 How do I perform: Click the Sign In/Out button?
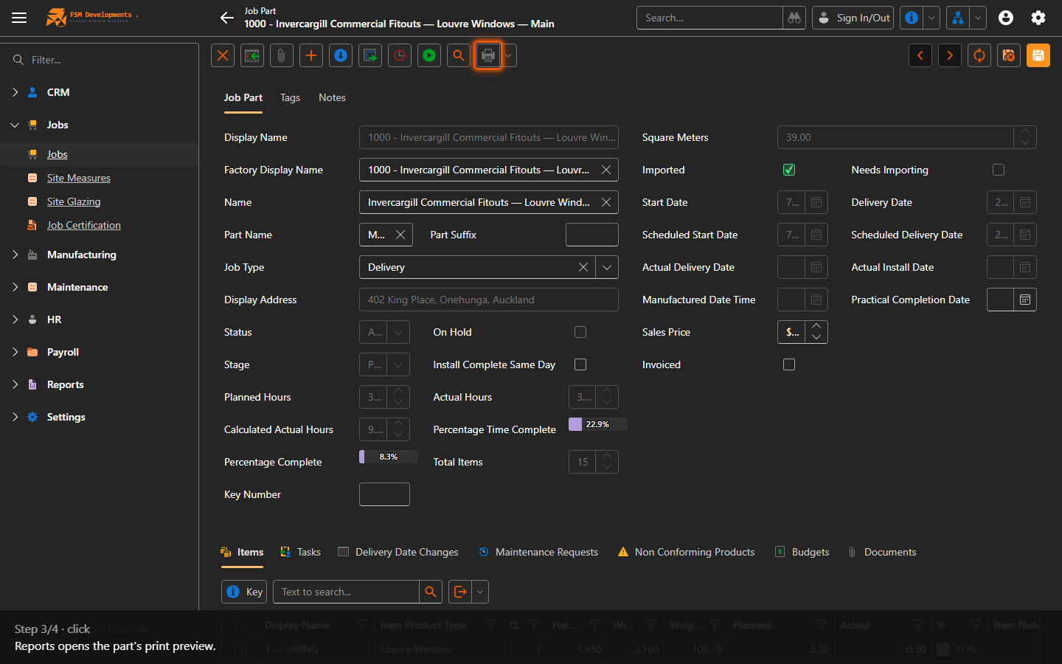853,18
